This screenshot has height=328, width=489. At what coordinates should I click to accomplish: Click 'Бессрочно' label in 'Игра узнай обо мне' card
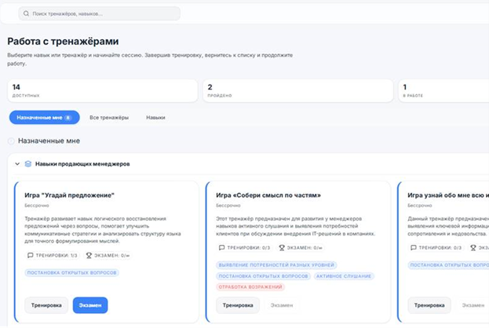click(420, 206)
